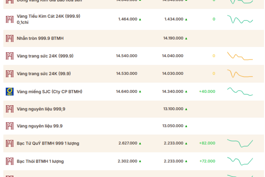Select product name Vàng trang sức 24K (99.9)
The height and width of the screenshot is (177, 265).
(44, 74)
